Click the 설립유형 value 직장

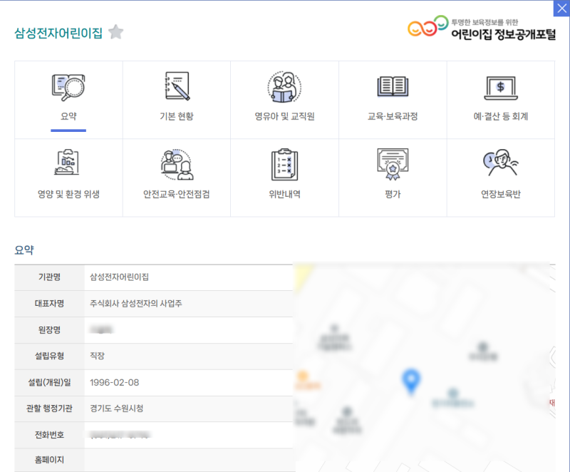click(x=97, y=356)
